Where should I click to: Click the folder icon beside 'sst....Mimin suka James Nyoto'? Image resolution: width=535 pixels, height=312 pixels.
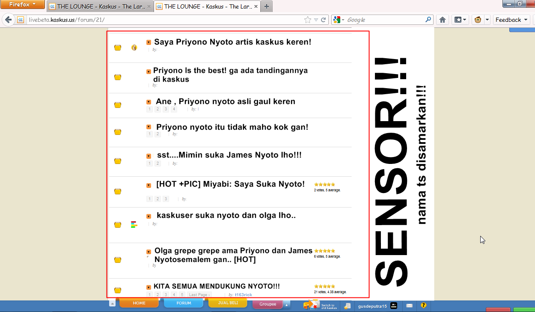(x=118, y=161)
